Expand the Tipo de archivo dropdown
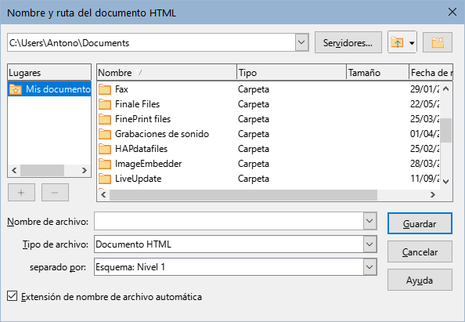 pyautogui.click(x=369, y=244)
